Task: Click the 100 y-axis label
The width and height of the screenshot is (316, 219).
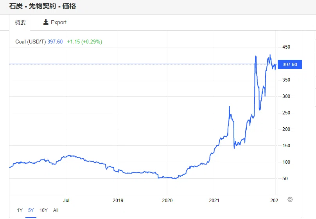Action: tap(286, 162)
